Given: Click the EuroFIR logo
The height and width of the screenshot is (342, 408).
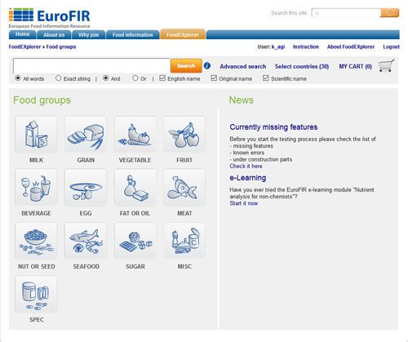Looking at the screenshot, I should click(x=49, y=18).
